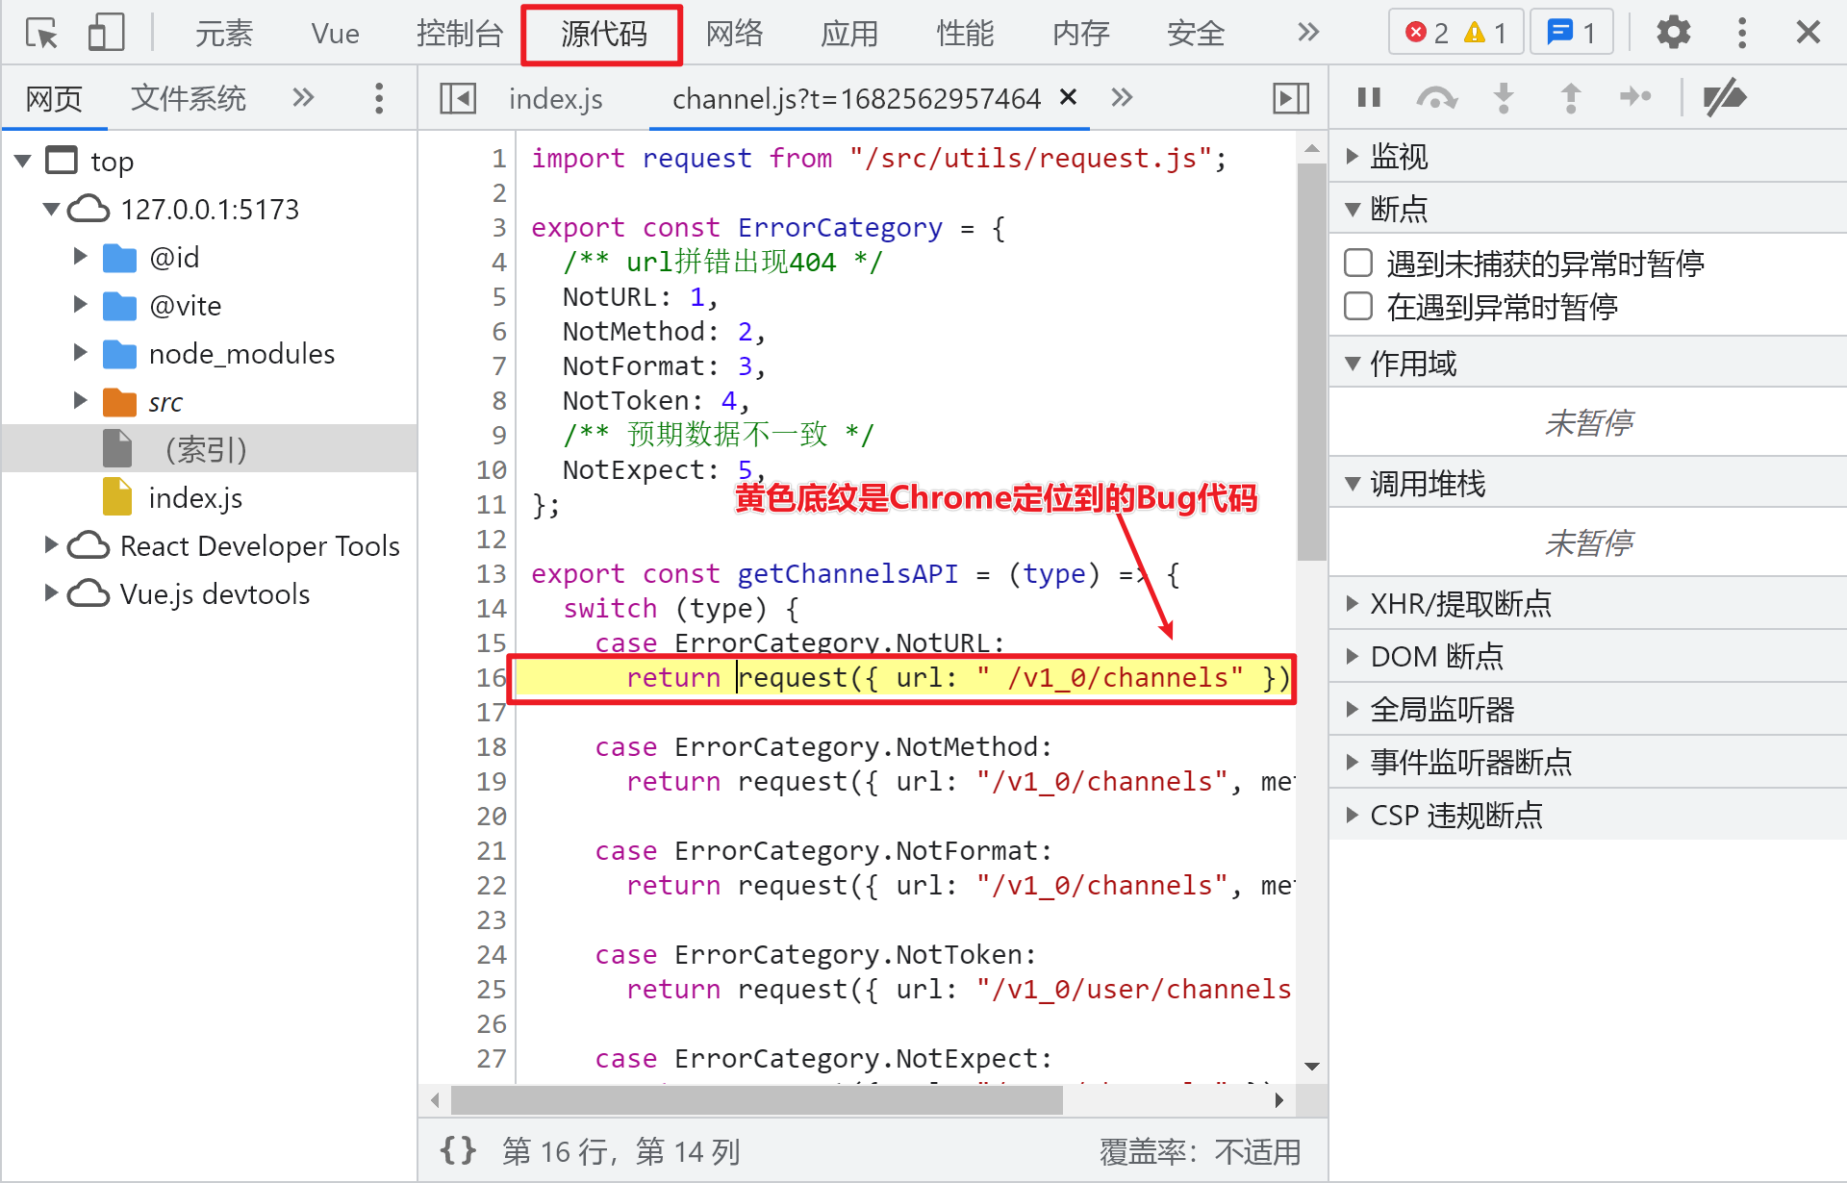Image resolution: width=1847 pixels, height=1183 pixels.
Task: Hide the navigator sidebar icon
Action: coord(458,98)
